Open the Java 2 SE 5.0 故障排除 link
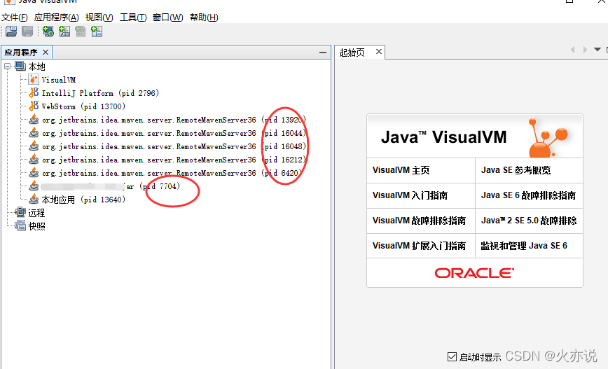The height and width of the screenshot is (369, 608). point(529,221)
